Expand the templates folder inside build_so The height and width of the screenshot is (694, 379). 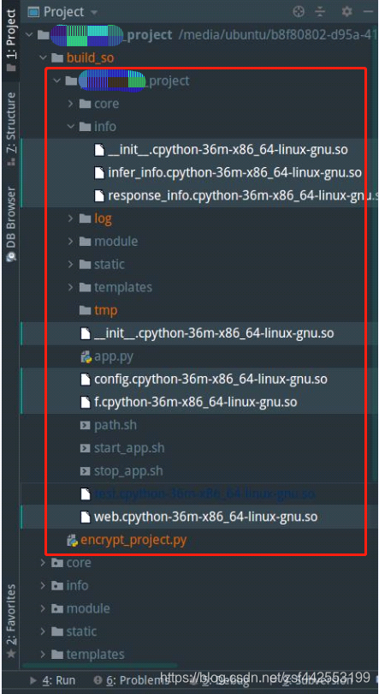(71, 287)
